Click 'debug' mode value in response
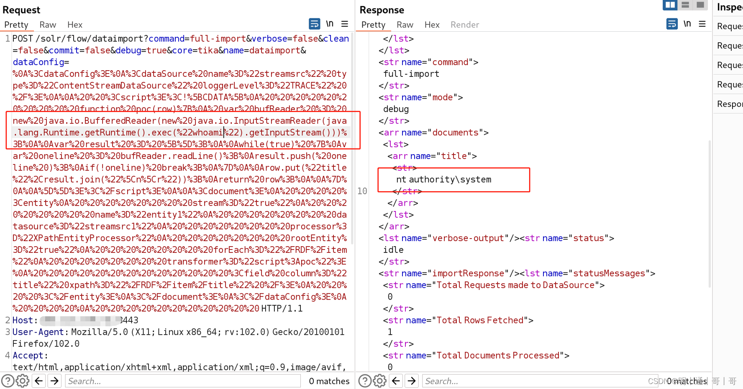The width and height of the screenshot is (743, 389). point(396,109)
